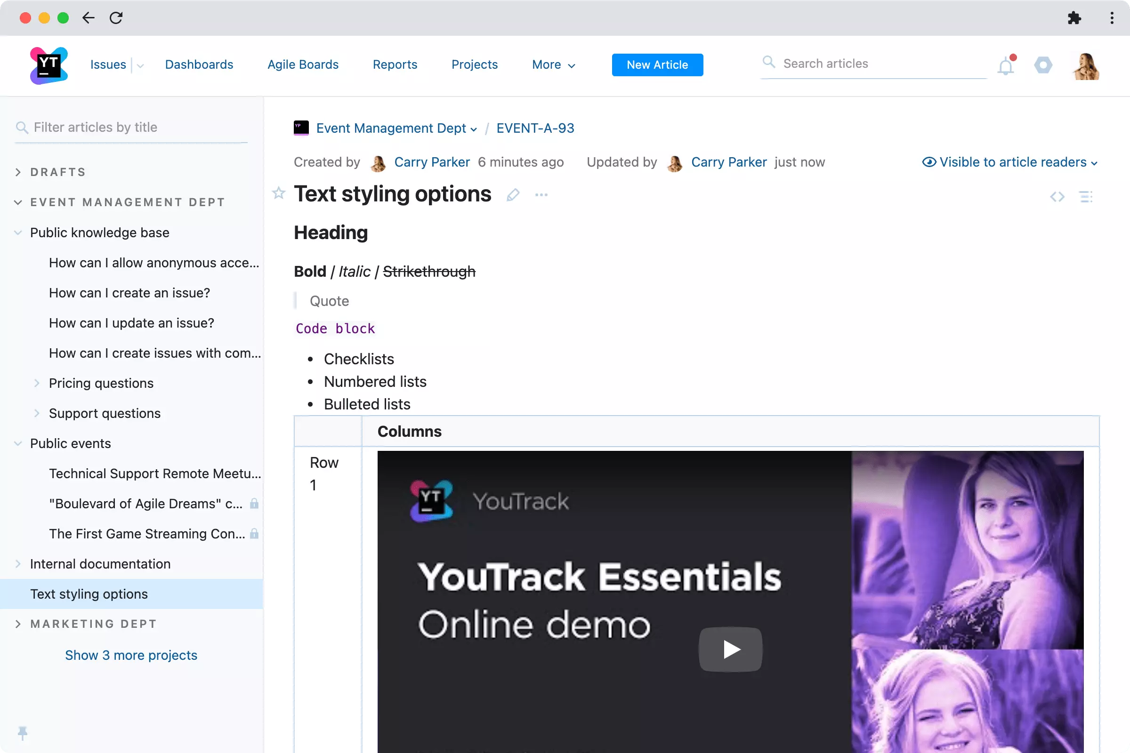The image size is (1130, 753).
Task: Toggle the table of contents icon
Action: tap(1086, 196)
